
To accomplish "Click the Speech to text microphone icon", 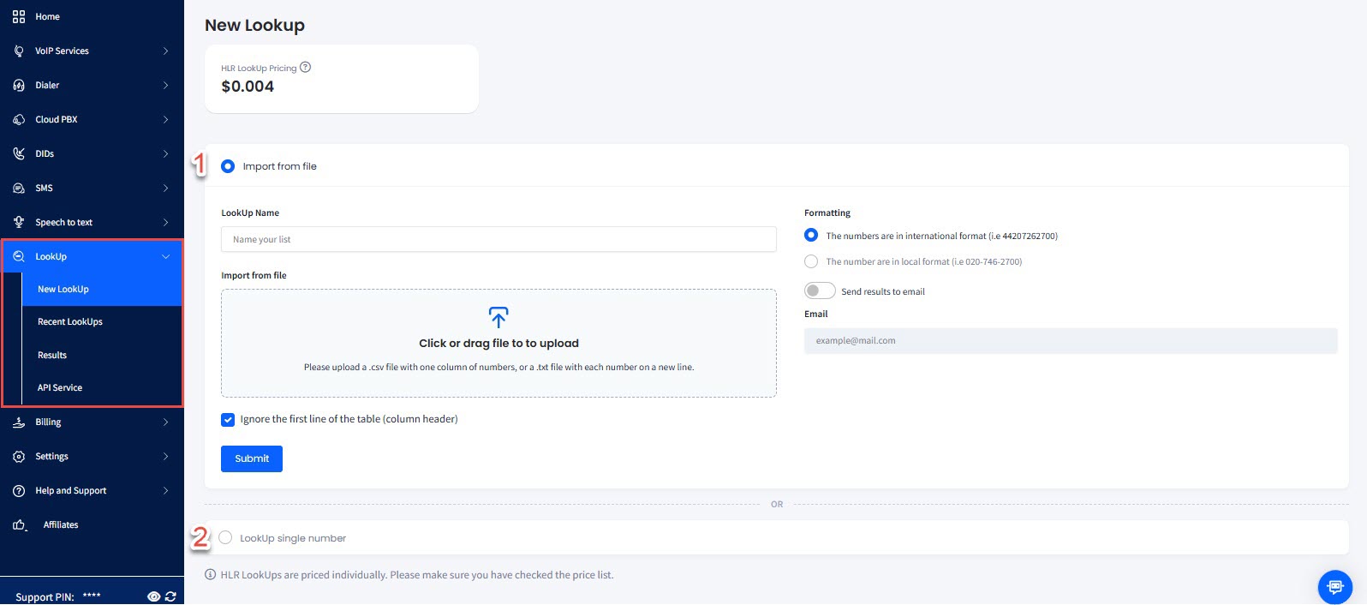I will click(19, 222).
